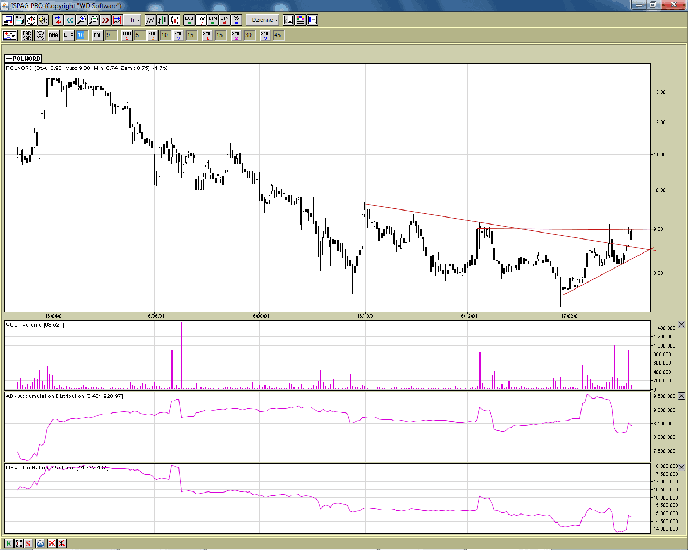Close the Volume indicator panel
The width and height of the screenshot is (688, 550).
tap(682, 324)
